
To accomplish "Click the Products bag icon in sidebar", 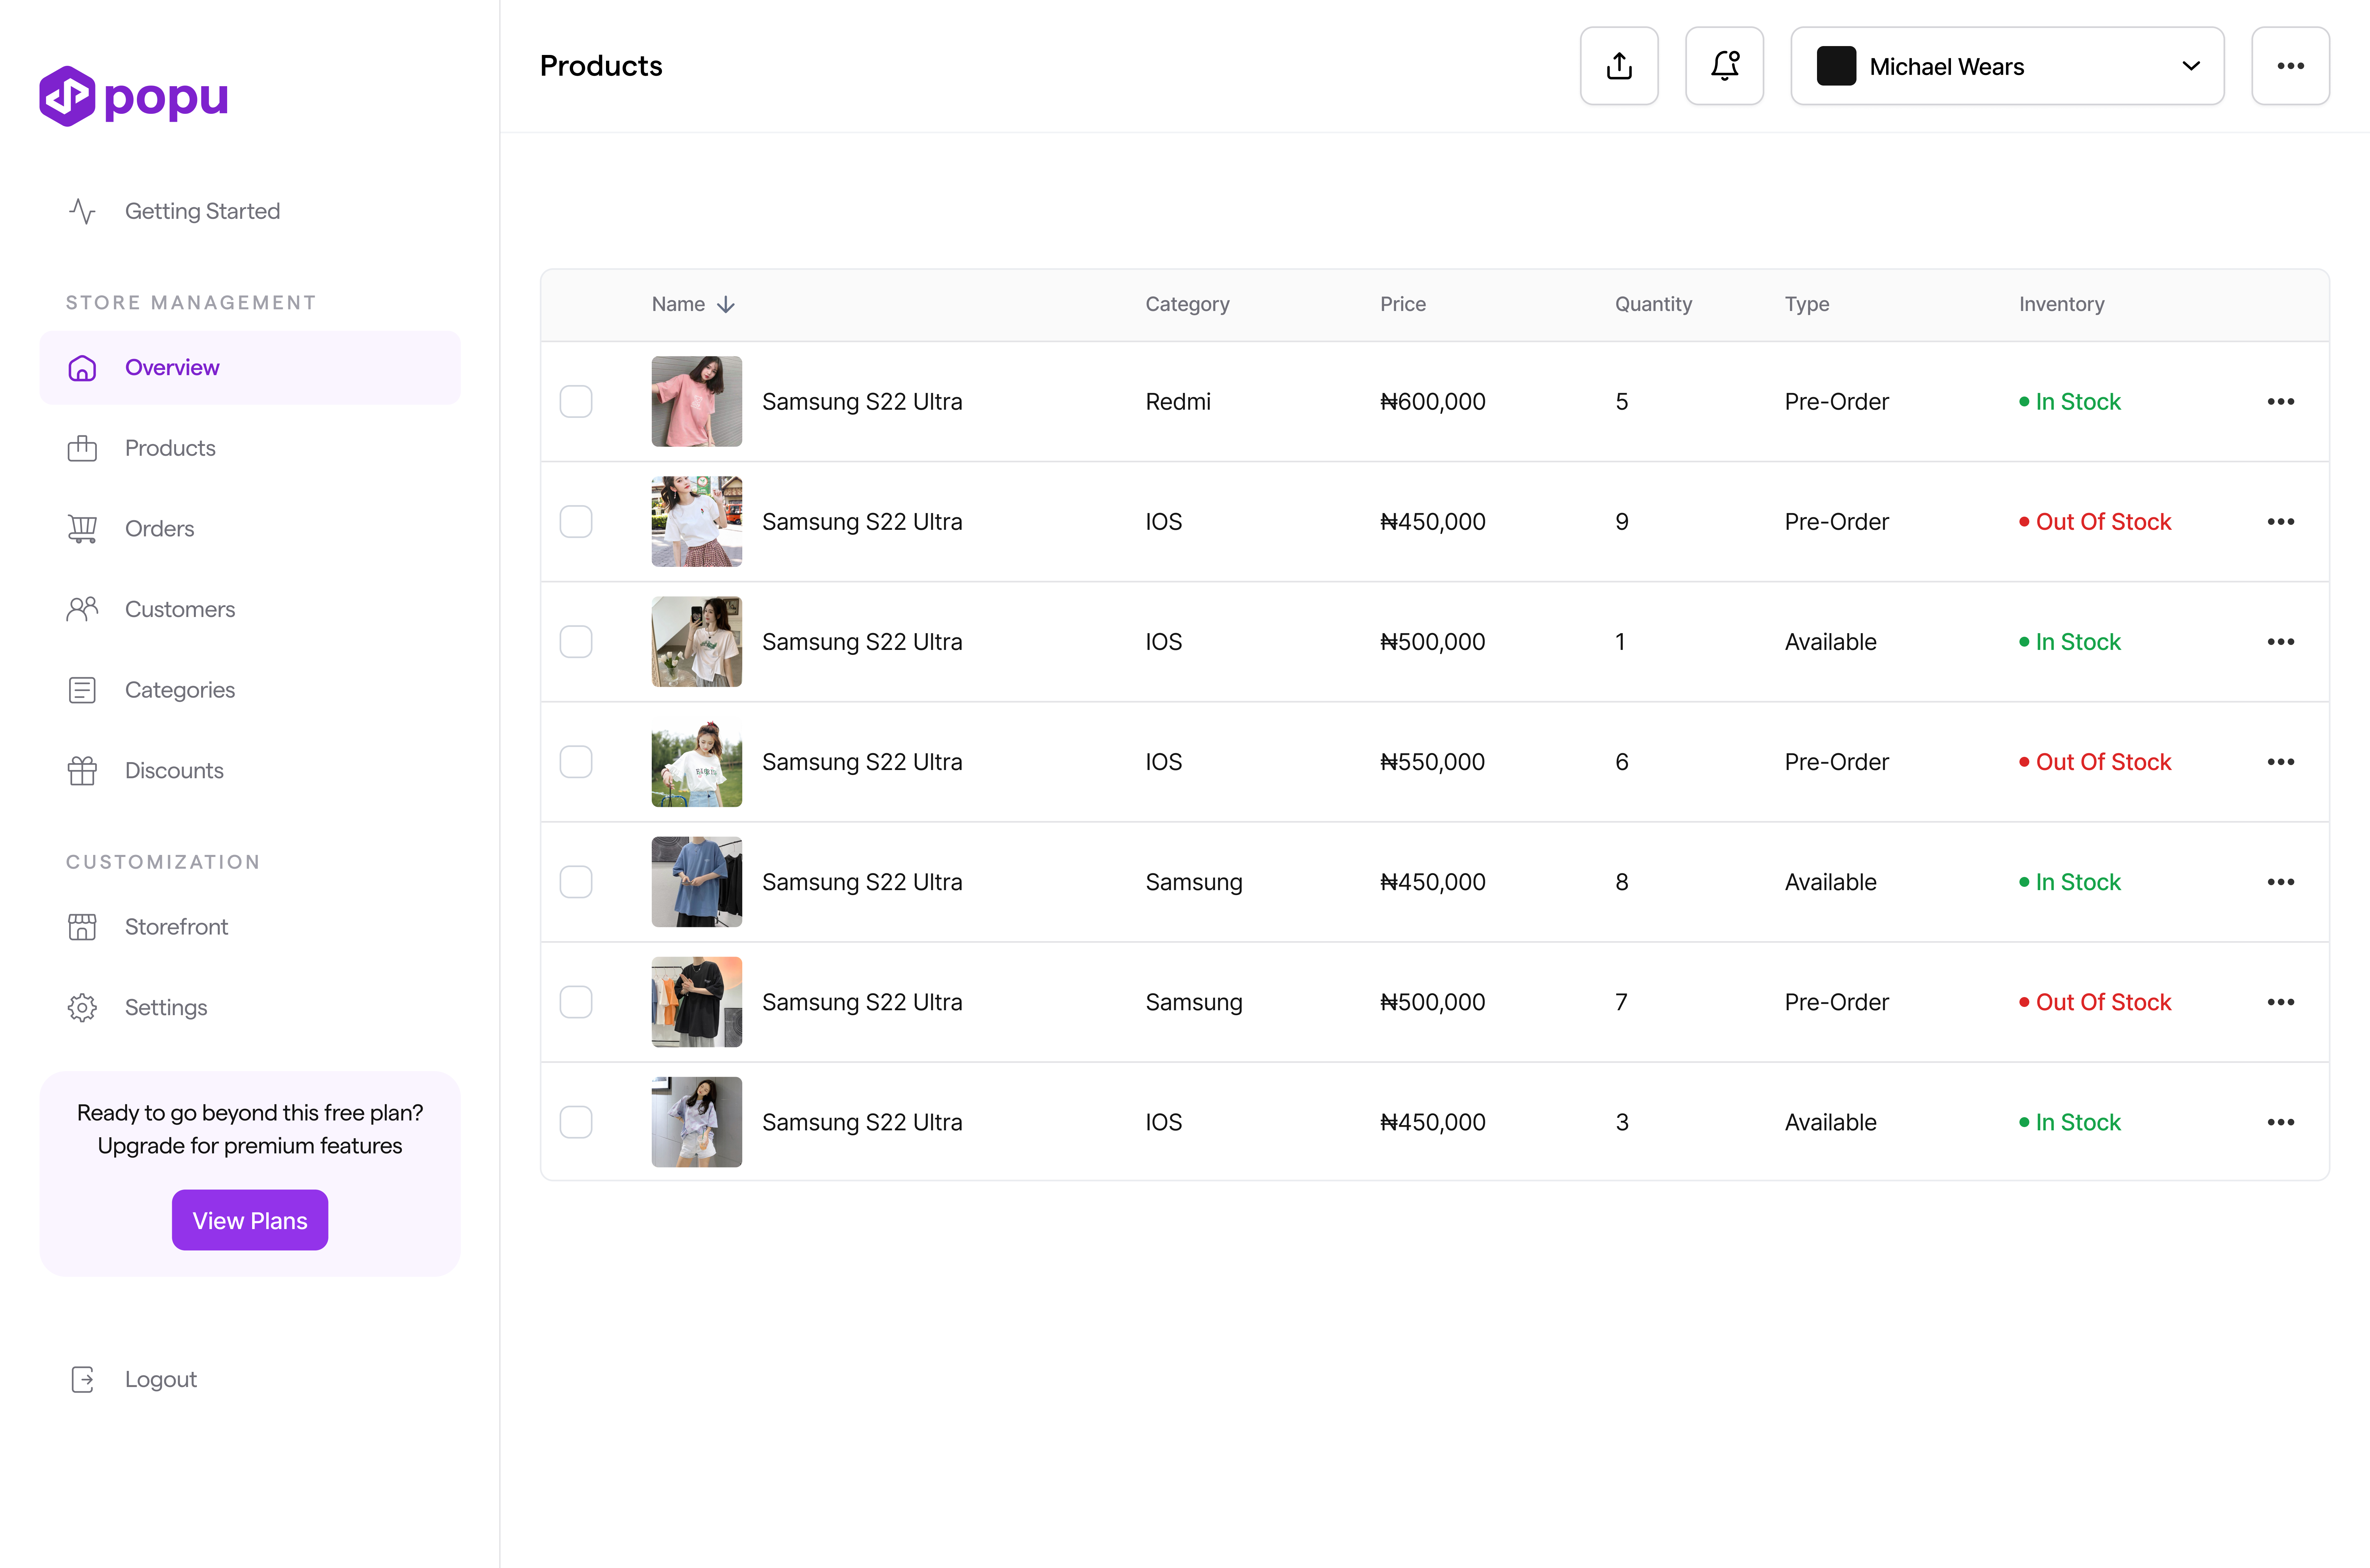I will point(82,448).
